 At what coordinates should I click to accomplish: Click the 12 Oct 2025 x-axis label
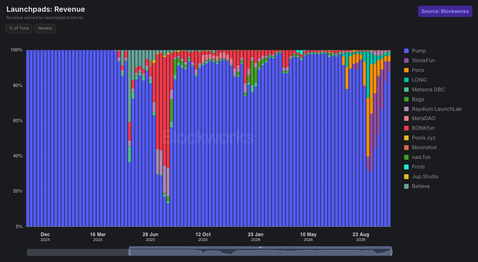coord(203,237)
